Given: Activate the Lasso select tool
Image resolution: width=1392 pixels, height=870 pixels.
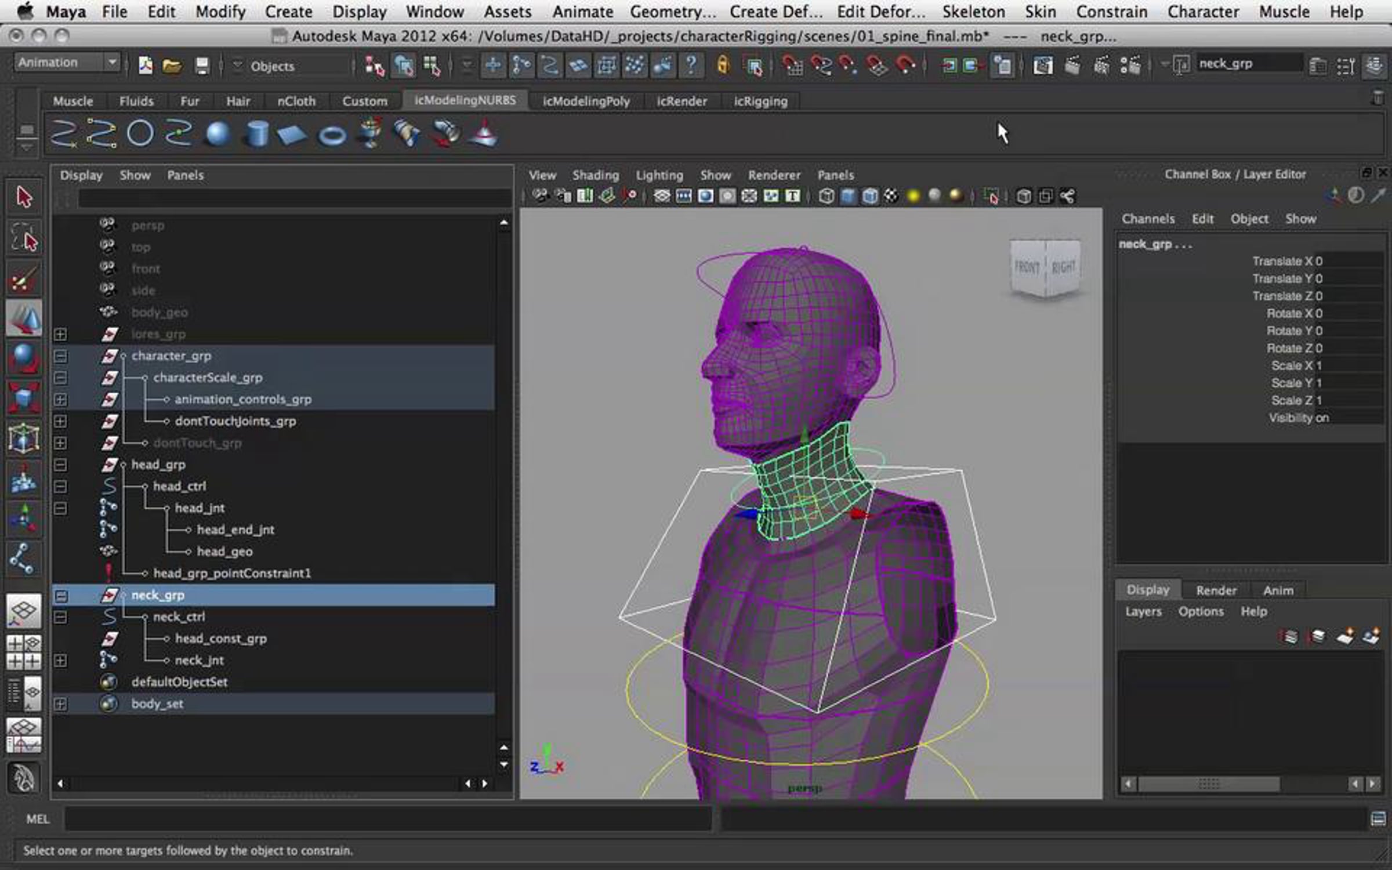Looking at the screenshot, I should (x=24, y=237).
